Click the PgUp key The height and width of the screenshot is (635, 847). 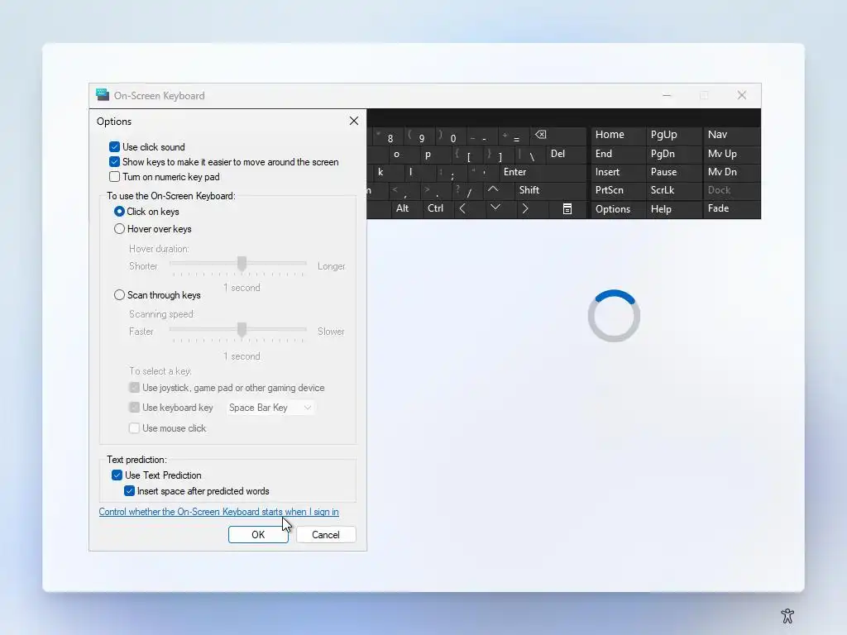pyautogui.click(x=673, y=135)
